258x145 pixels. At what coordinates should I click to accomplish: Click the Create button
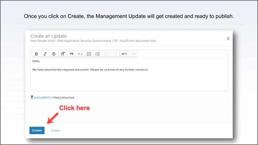point(37,130)
